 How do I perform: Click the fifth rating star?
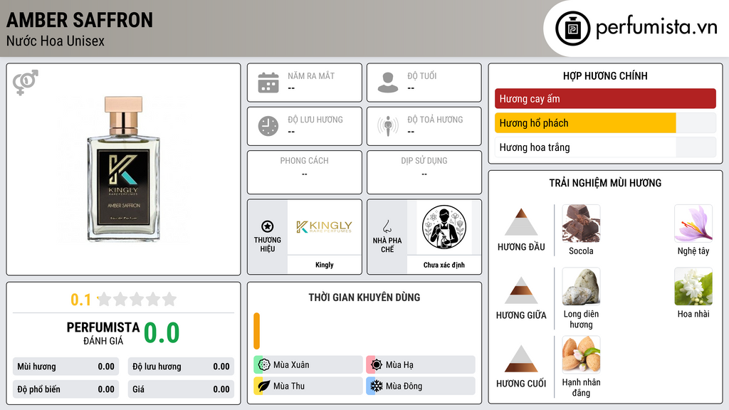pos(169,299)
